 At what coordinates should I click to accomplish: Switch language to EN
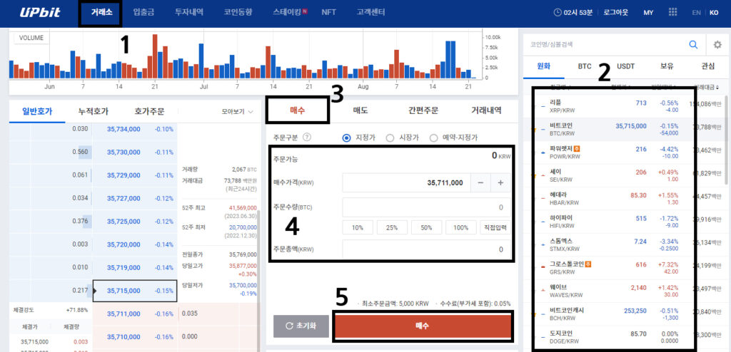pyautogui.click(x=697, y=13)
